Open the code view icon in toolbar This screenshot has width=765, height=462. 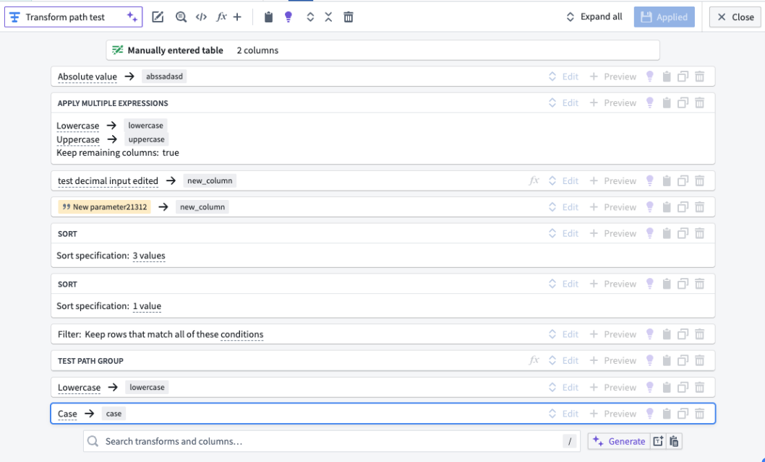[x=201, y=17]
